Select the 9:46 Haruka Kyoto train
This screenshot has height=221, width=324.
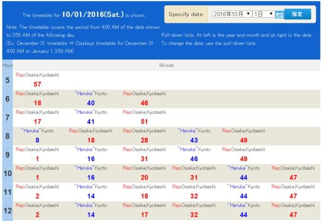[194, 159]
